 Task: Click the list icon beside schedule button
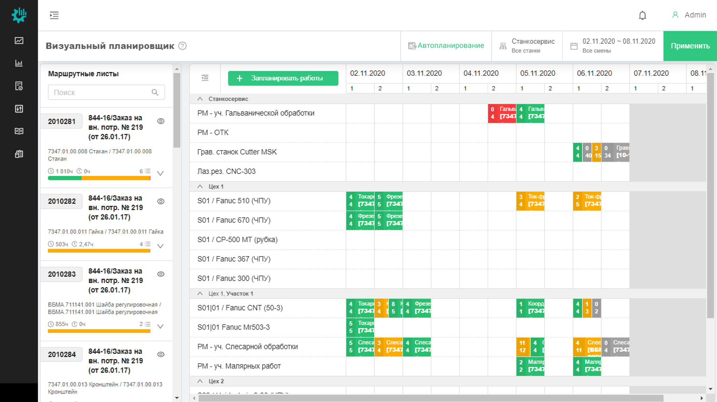click(205, 78)
